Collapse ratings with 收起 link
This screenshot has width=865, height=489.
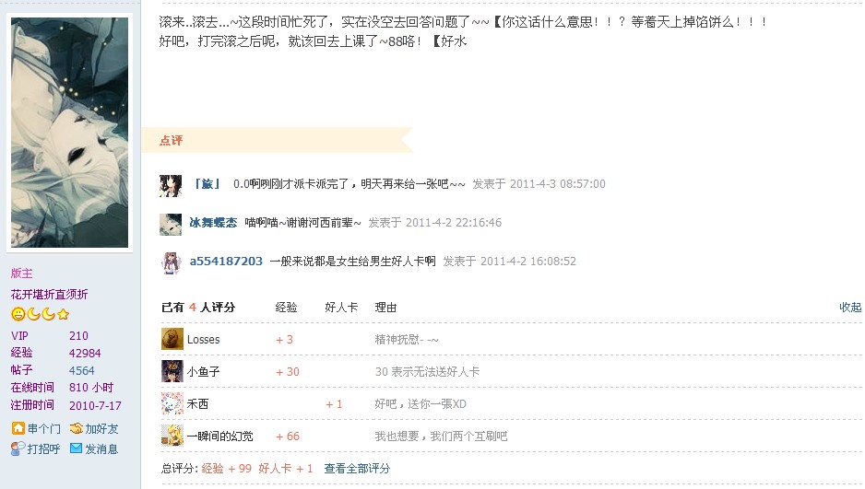click(850, 308)
